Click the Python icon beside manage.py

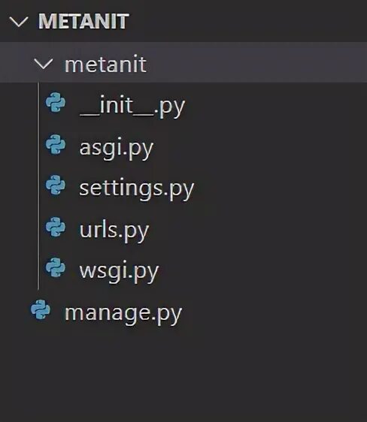click(x=41, y=310)
